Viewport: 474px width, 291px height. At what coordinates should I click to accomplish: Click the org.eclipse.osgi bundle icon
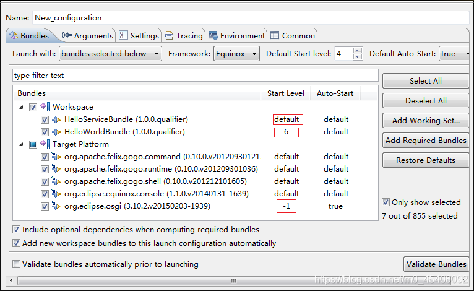56,206
